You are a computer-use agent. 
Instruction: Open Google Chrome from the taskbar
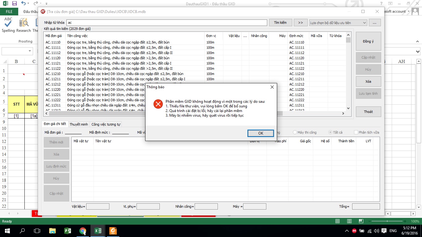click(82, 231)
